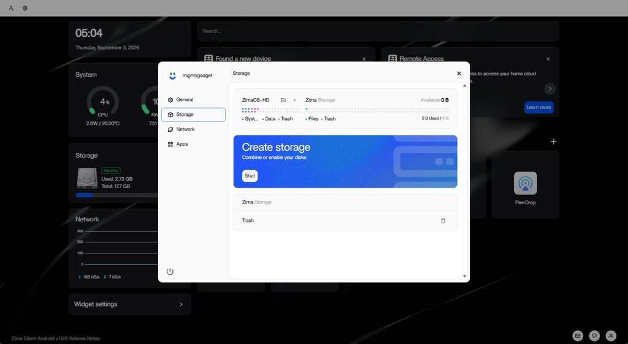Click the community icon at bottom right

point(611,335)
